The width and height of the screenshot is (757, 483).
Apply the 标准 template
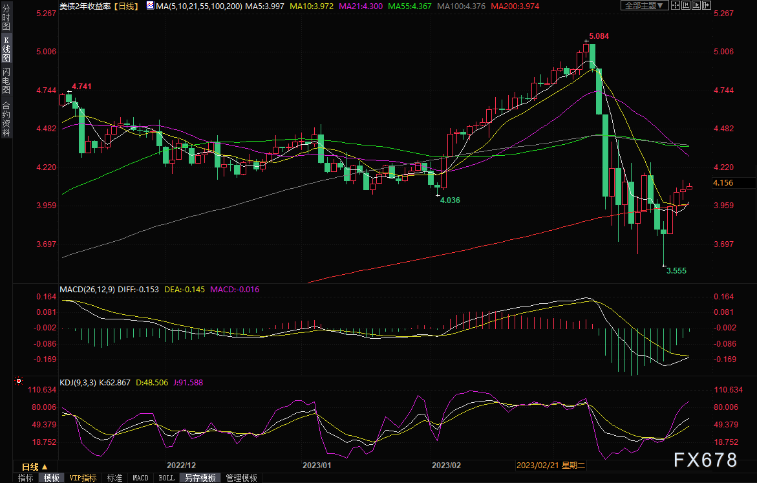click(114, 478)
